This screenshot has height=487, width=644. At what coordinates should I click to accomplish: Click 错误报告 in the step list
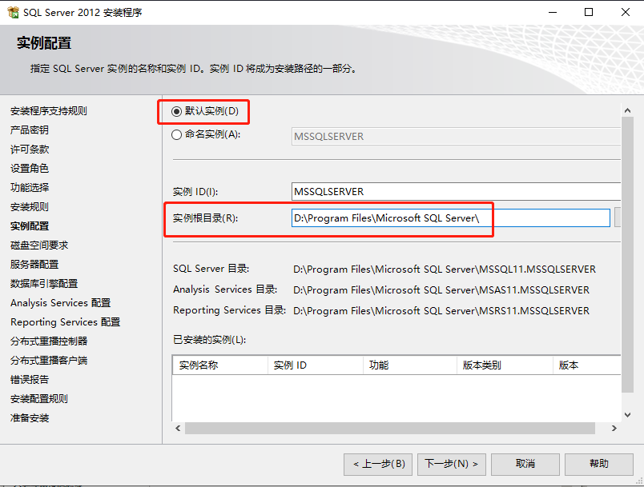point(30,380)
